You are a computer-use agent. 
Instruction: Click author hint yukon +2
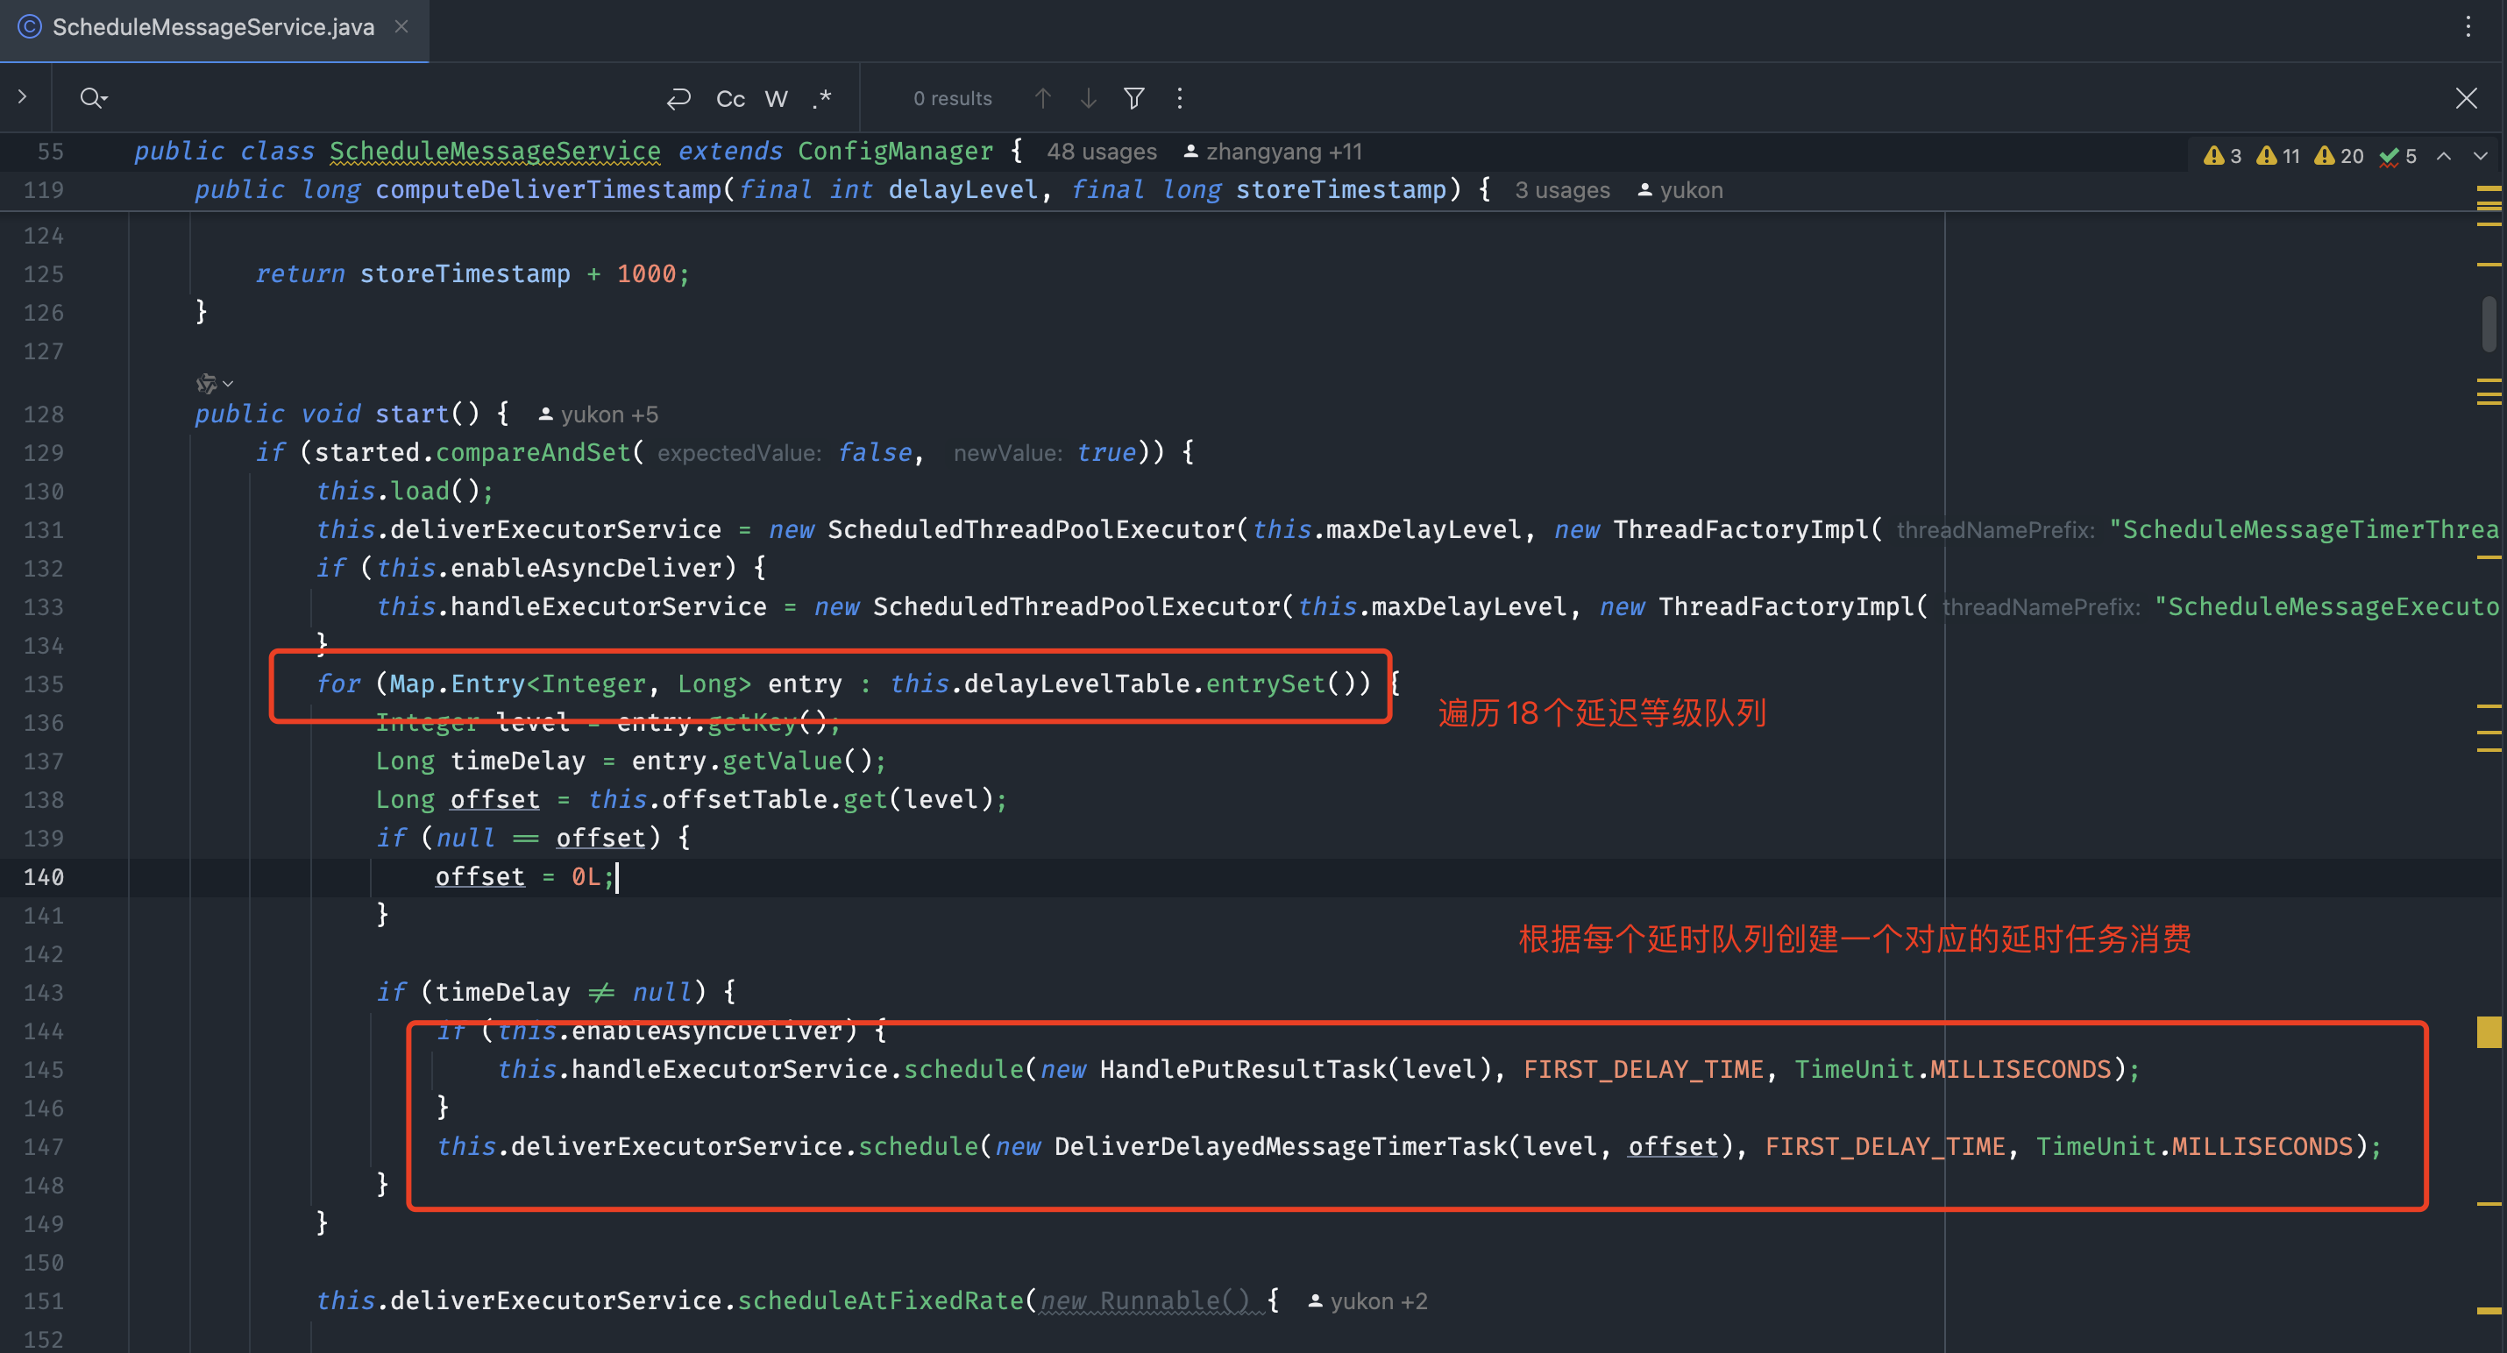(1368, 1301)
